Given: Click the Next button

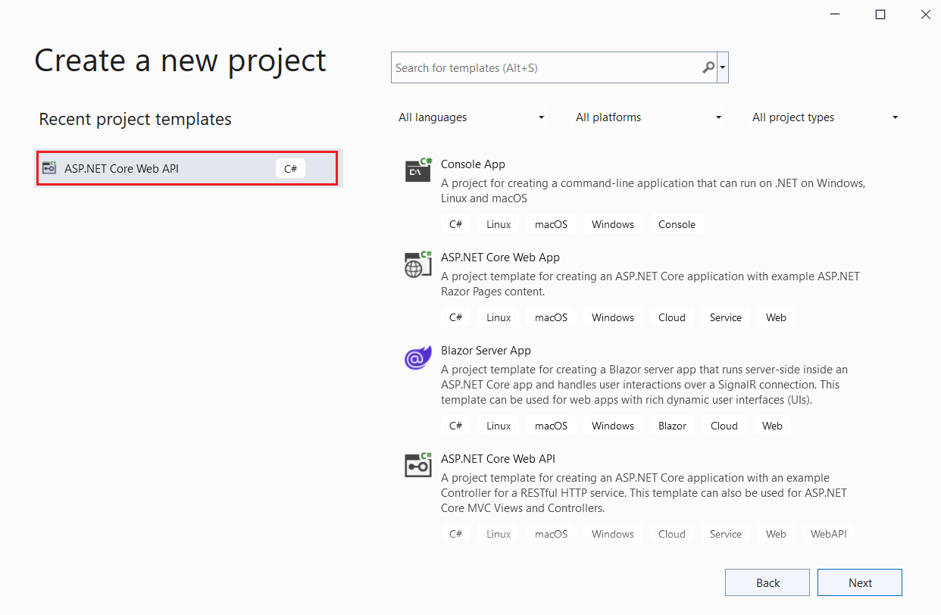Looking at the screenshot, I should coord(859,582).
